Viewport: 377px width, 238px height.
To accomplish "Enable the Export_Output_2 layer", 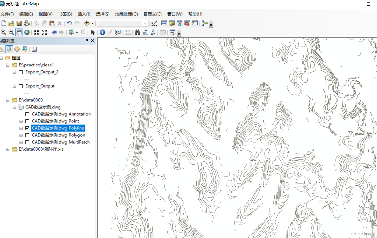I will [x=20, y=72].
